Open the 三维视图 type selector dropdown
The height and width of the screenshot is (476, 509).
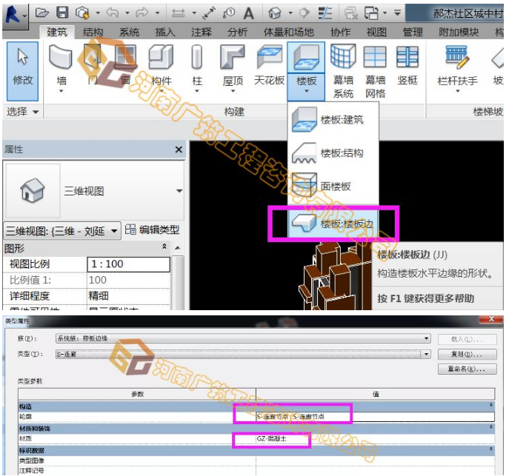pyautogui.click(x=179, y=191)
